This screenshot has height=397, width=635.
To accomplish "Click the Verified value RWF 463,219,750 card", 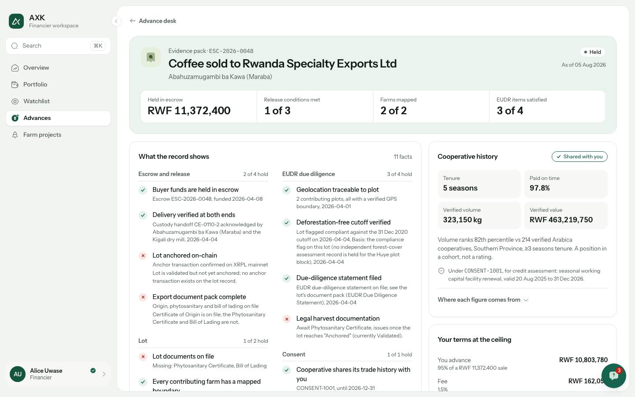I will coord(566,216).
